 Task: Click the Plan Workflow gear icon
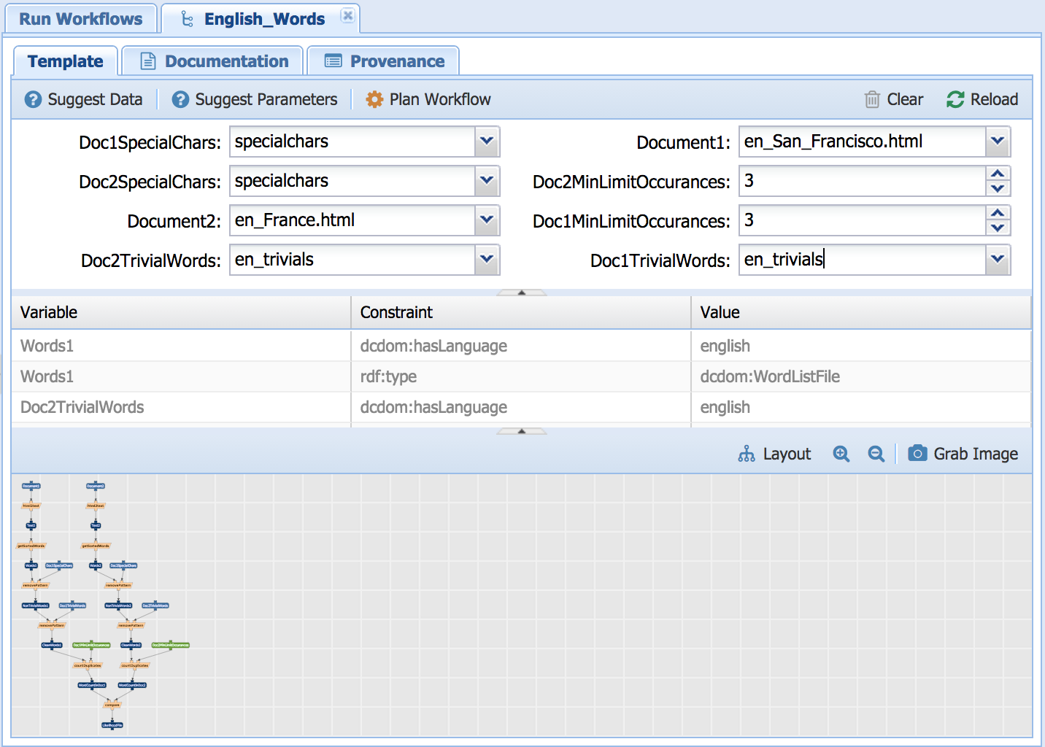pos(374,99)
